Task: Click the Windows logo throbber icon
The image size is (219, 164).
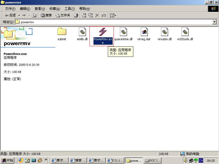Action: tap(213, 9)
